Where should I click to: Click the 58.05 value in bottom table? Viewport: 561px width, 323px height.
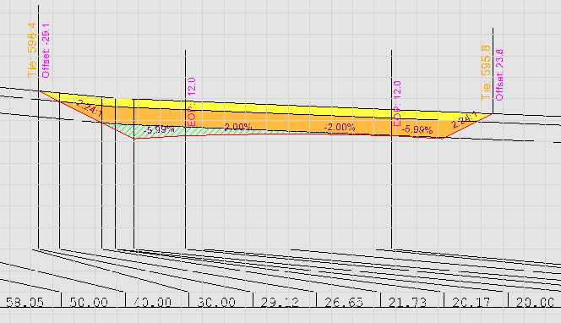(x=25, y=303)
